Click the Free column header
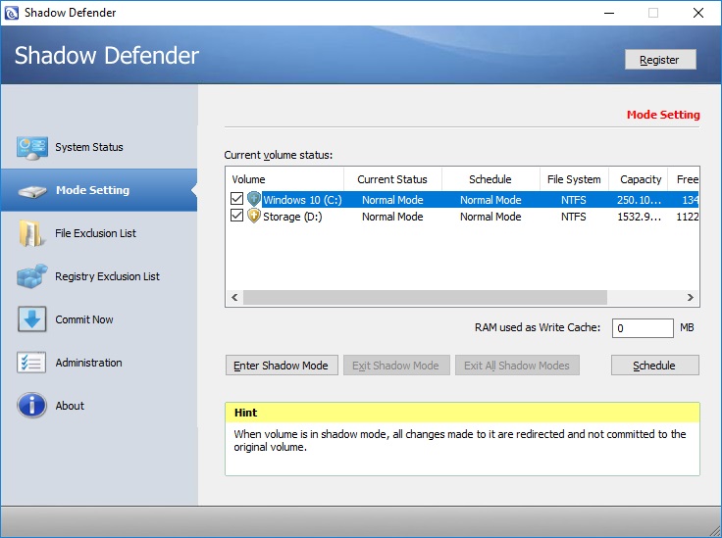 (x=684, y=179)
